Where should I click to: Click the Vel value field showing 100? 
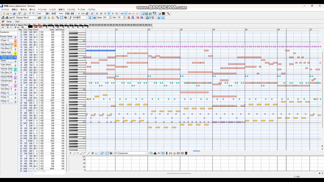(x=119, y=18)
